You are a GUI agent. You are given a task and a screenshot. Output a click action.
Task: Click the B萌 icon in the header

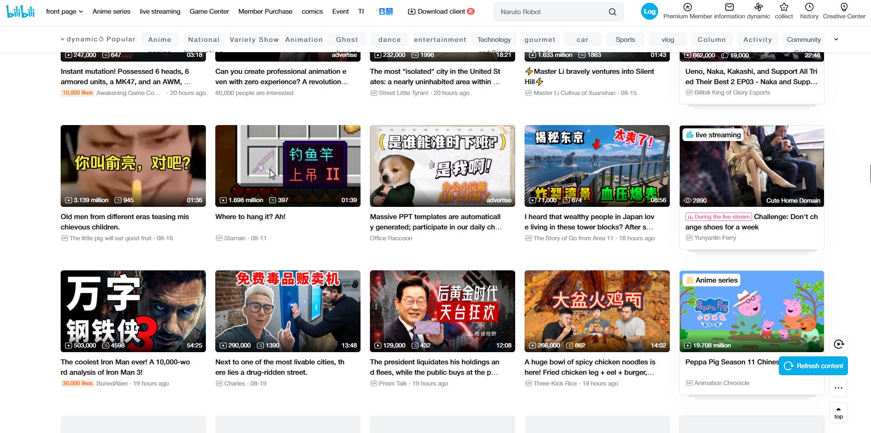pos(385,11)
